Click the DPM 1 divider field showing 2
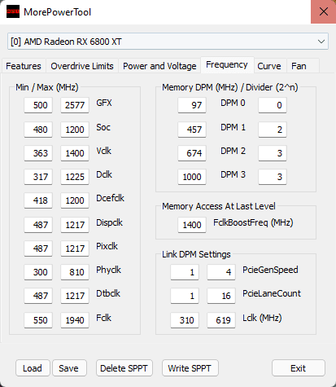Viewport: 336px width, 387px height. coord(273,130)
